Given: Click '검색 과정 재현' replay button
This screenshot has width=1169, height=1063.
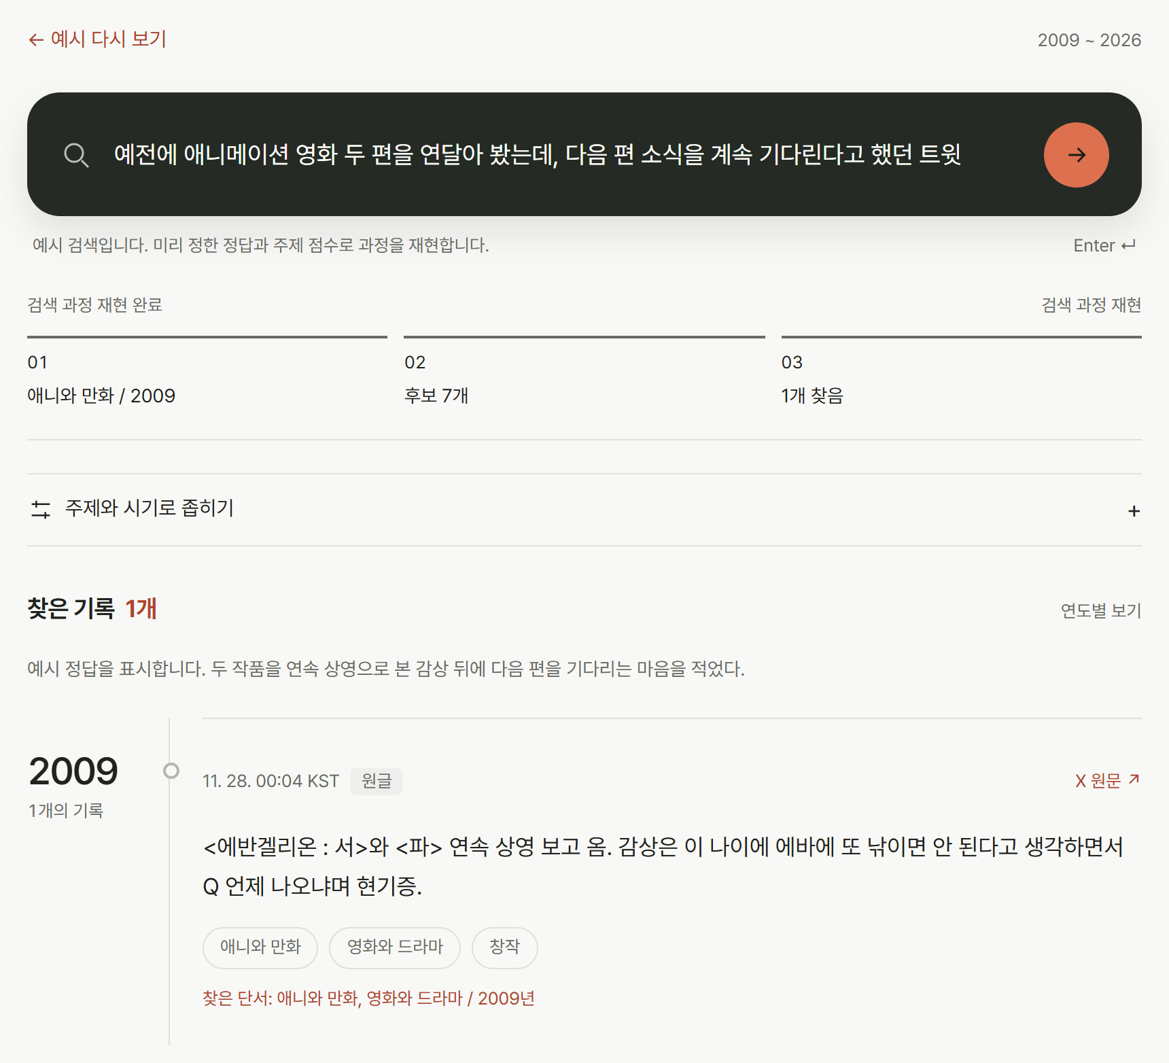Looking at the screenshot, I should click(x=1091, y=304).
